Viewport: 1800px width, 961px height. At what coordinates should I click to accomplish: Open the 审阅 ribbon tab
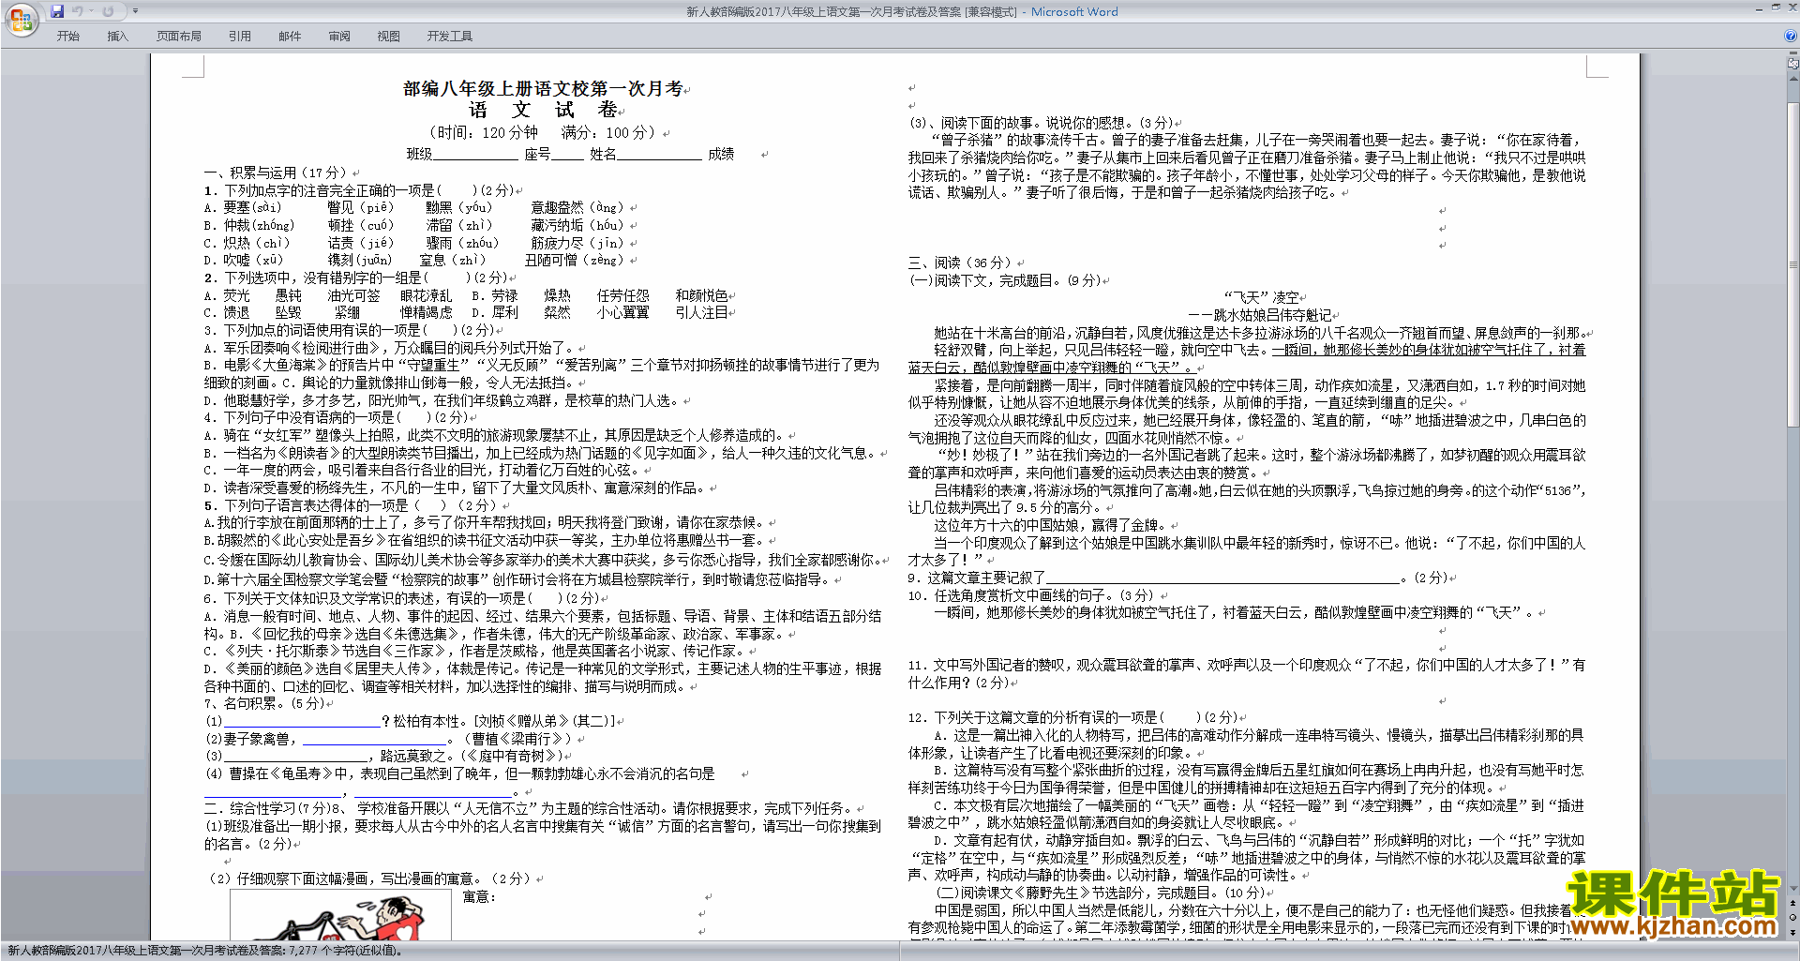(339, 37)
